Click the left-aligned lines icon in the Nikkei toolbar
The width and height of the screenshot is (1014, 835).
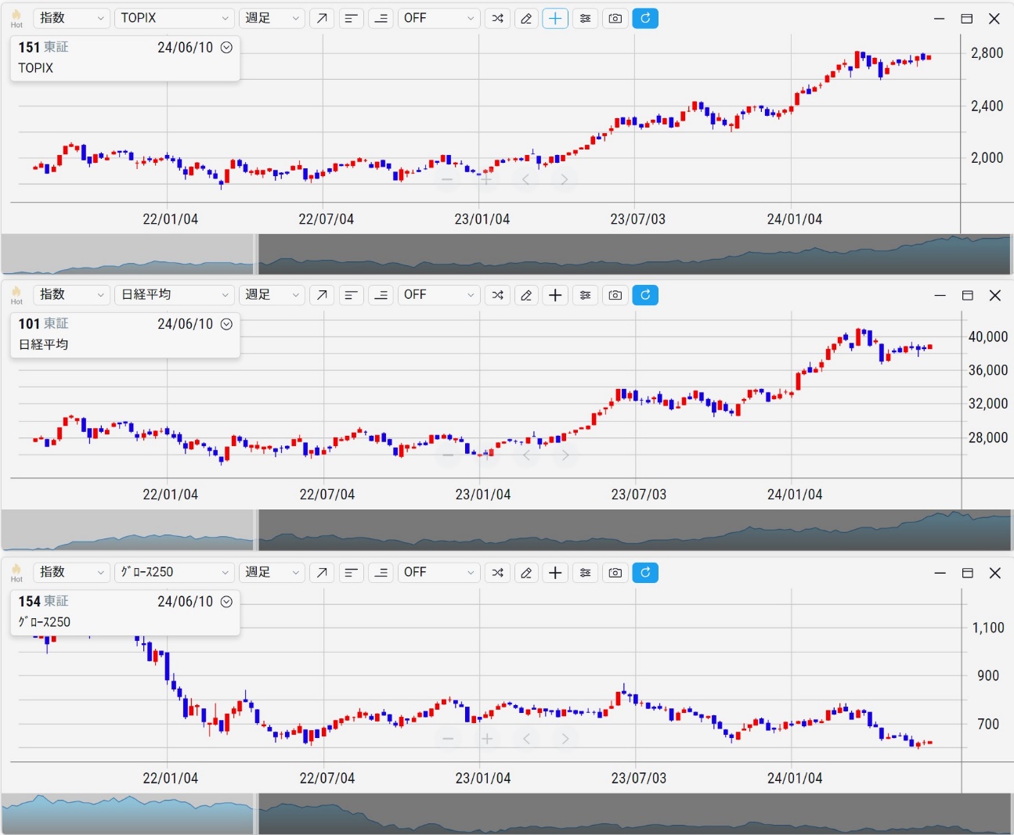coord(351,295)
